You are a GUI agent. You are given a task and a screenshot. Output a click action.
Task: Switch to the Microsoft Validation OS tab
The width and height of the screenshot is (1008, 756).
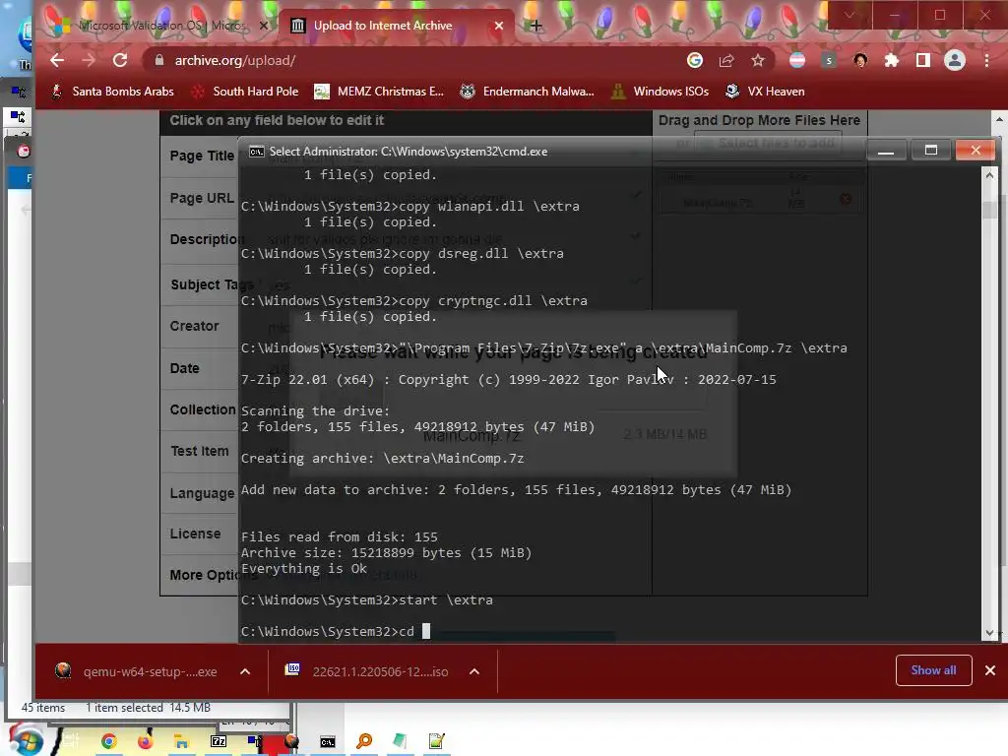pos(160,26)
